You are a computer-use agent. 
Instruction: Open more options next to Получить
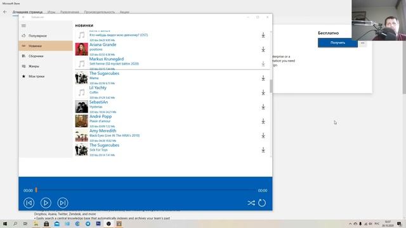(x=362, y=43)
